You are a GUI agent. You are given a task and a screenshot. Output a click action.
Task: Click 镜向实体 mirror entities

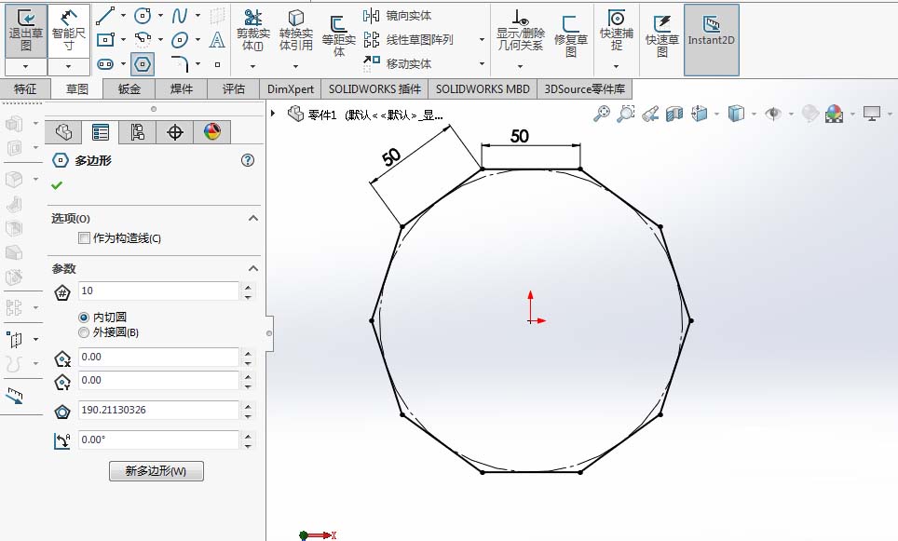398,16
